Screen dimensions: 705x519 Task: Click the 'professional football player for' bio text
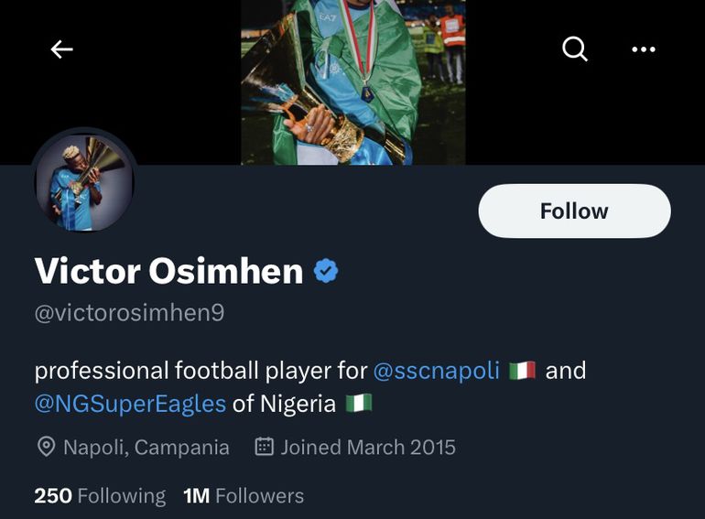(x=201, y=371)
